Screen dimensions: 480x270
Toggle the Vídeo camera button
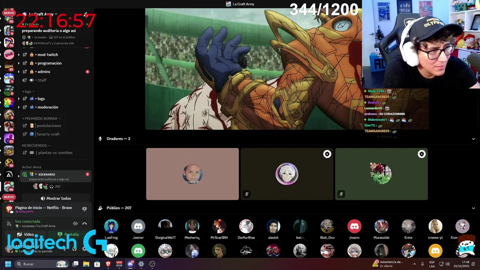tap(26, 234)
